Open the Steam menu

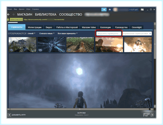click(10, 9)
